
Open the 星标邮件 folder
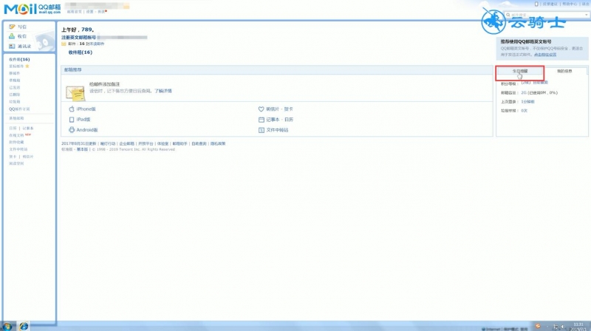tap(16, 66)
